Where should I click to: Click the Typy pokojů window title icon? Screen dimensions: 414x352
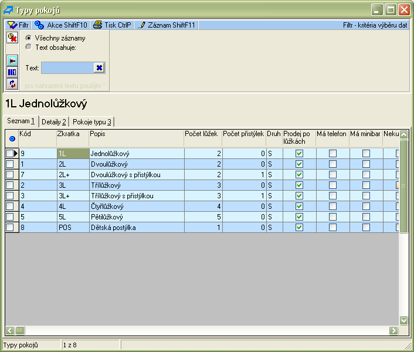click(x=8, y=11)
